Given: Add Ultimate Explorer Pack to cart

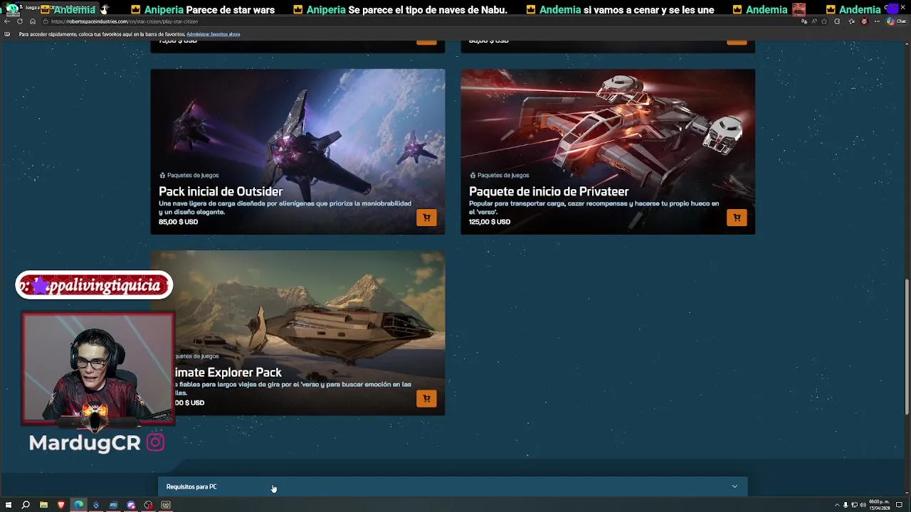Looking at the screenshot, I should pyautogui.click(x=426, y=398).
